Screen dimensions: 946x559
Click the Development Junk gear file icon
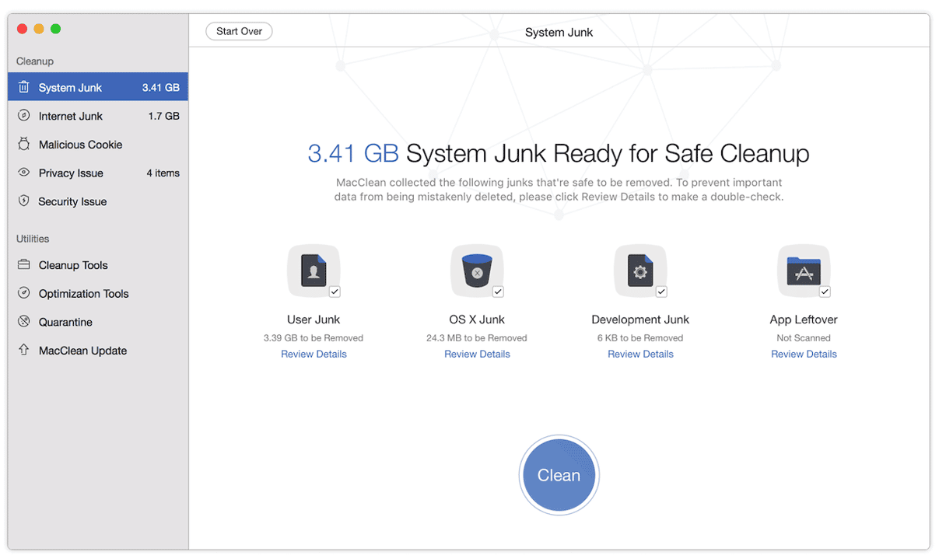point(640,271)
